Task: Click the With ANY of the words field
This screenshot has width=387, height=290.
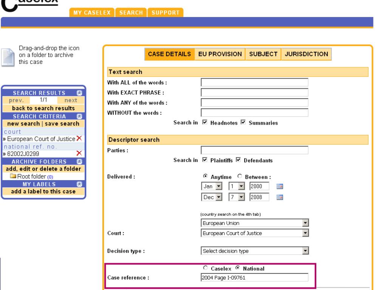Action: pyautogui.click(x=254, y=103)
